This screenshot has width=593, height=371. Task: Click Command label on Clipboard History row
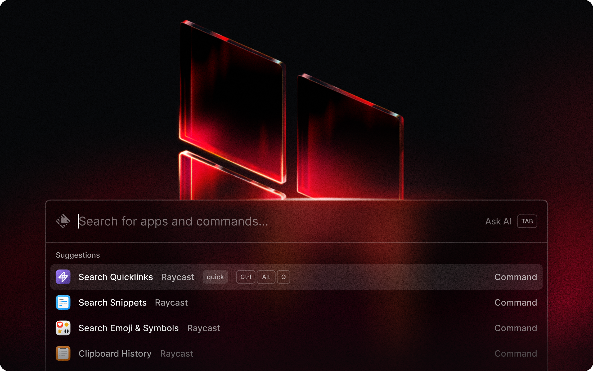[515, 354]
